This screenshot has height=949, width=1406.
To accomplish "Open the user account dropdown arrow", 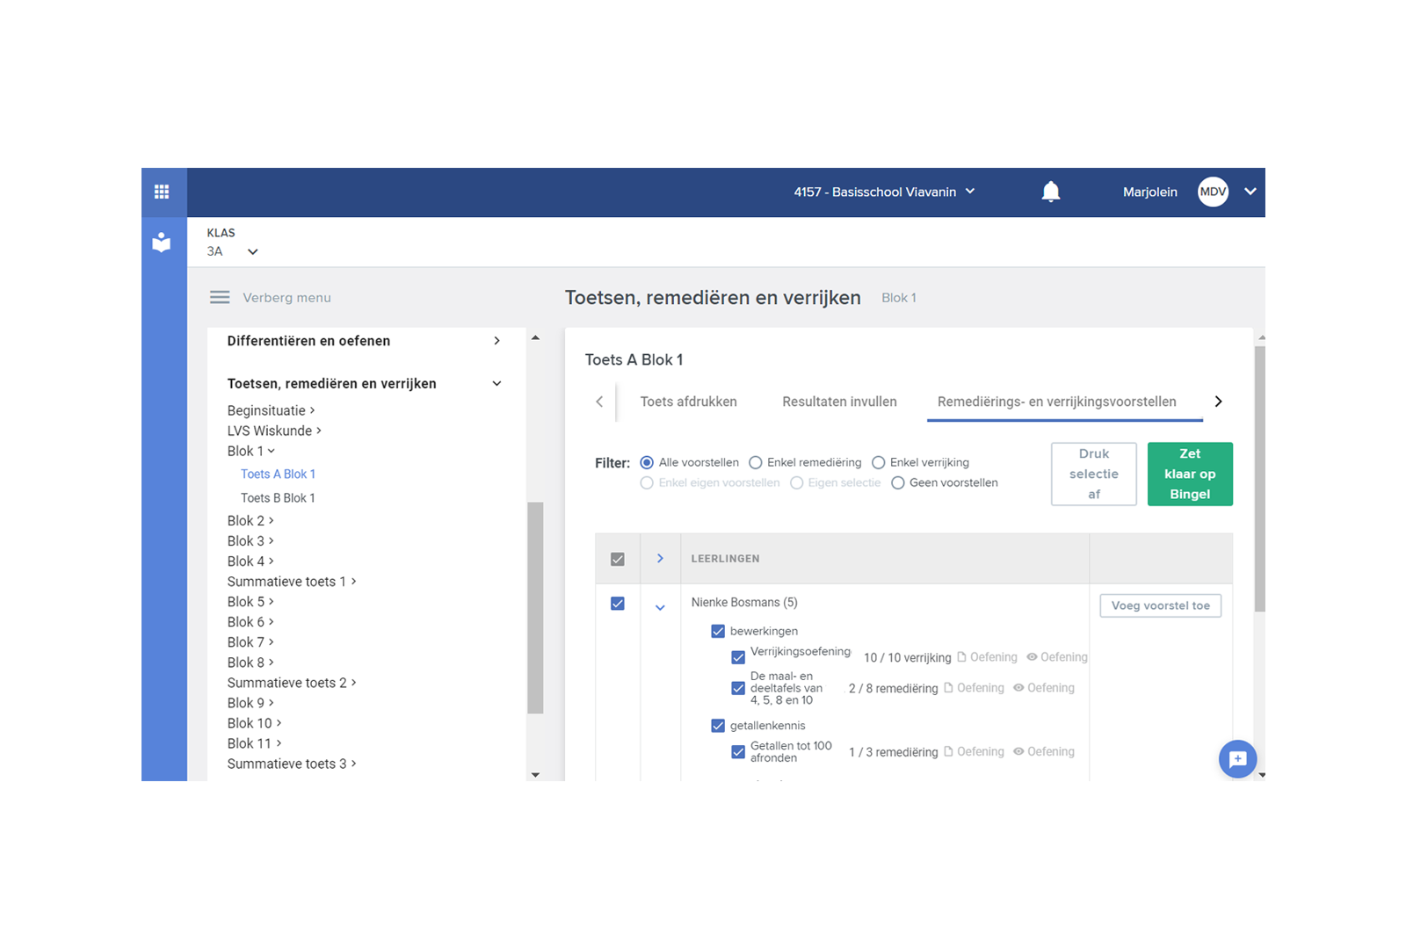I will click(x=1250, y=192).
